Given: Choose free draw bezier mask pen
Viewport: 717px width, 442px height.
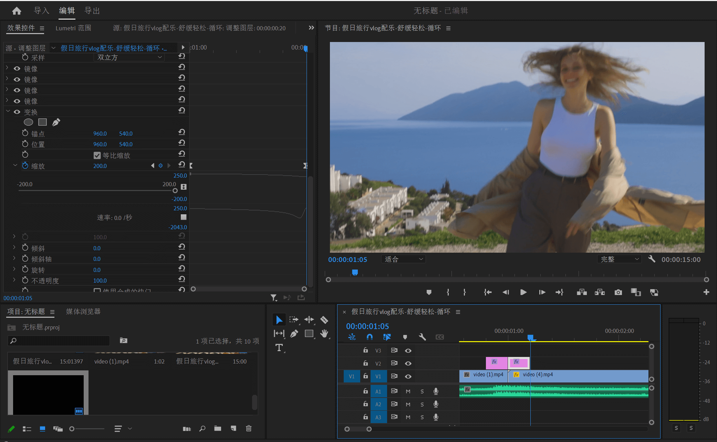Looking at the screenshot, I should tap(56, 122).
